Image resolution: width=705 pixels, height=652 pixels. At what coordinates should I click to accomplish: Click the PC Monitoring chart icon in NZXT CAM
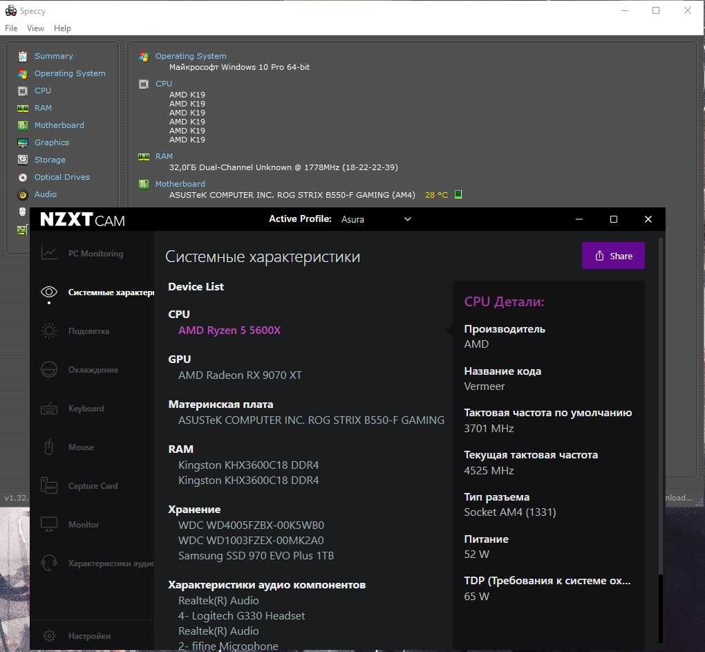tap(49, 254)
